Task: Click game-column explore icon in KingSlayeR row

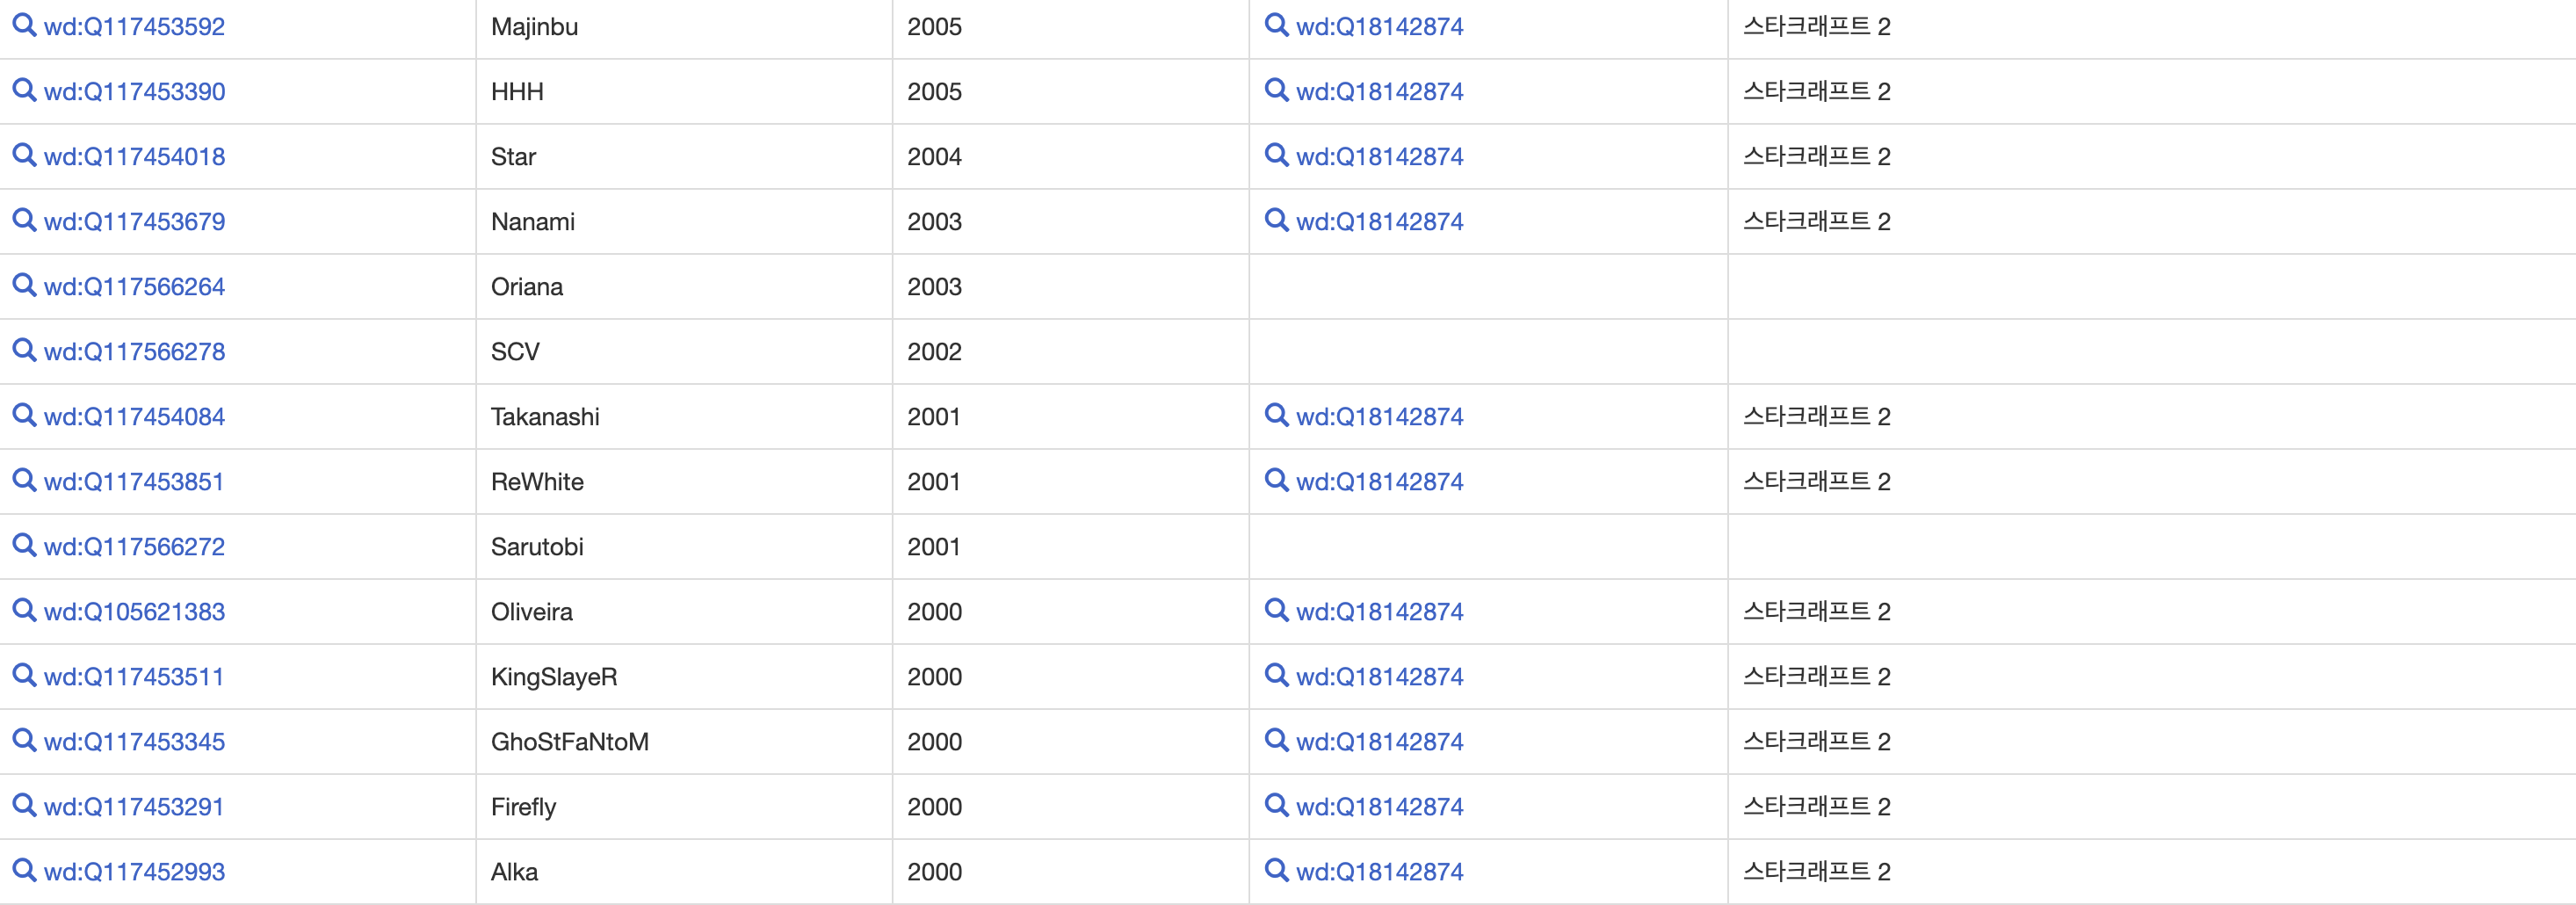Action: (1276, 675)
